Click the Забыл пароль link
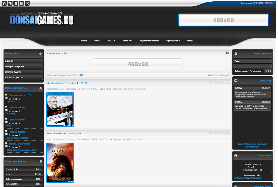 point(241,71)
